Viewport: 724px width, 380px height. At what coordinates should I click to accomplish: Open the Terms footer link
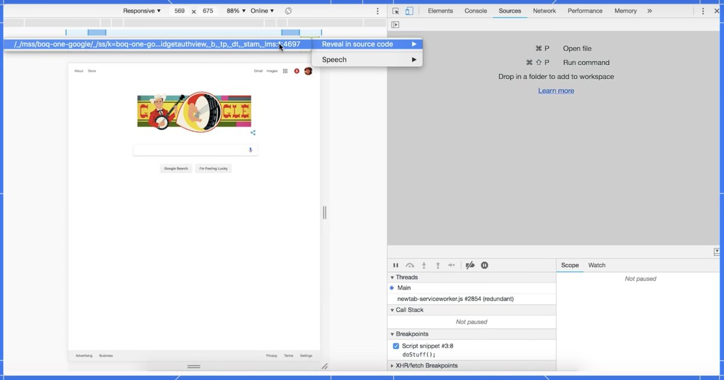point(288,356)
